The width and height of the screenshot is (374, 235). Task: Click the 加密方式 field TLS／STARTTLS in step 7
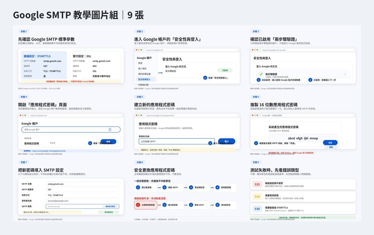coord(82,195)
